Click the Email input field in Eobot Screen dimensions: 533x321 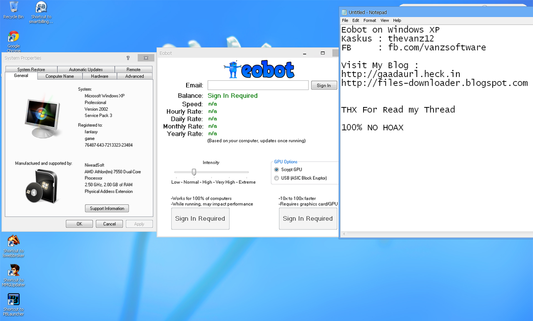(258, 85)
